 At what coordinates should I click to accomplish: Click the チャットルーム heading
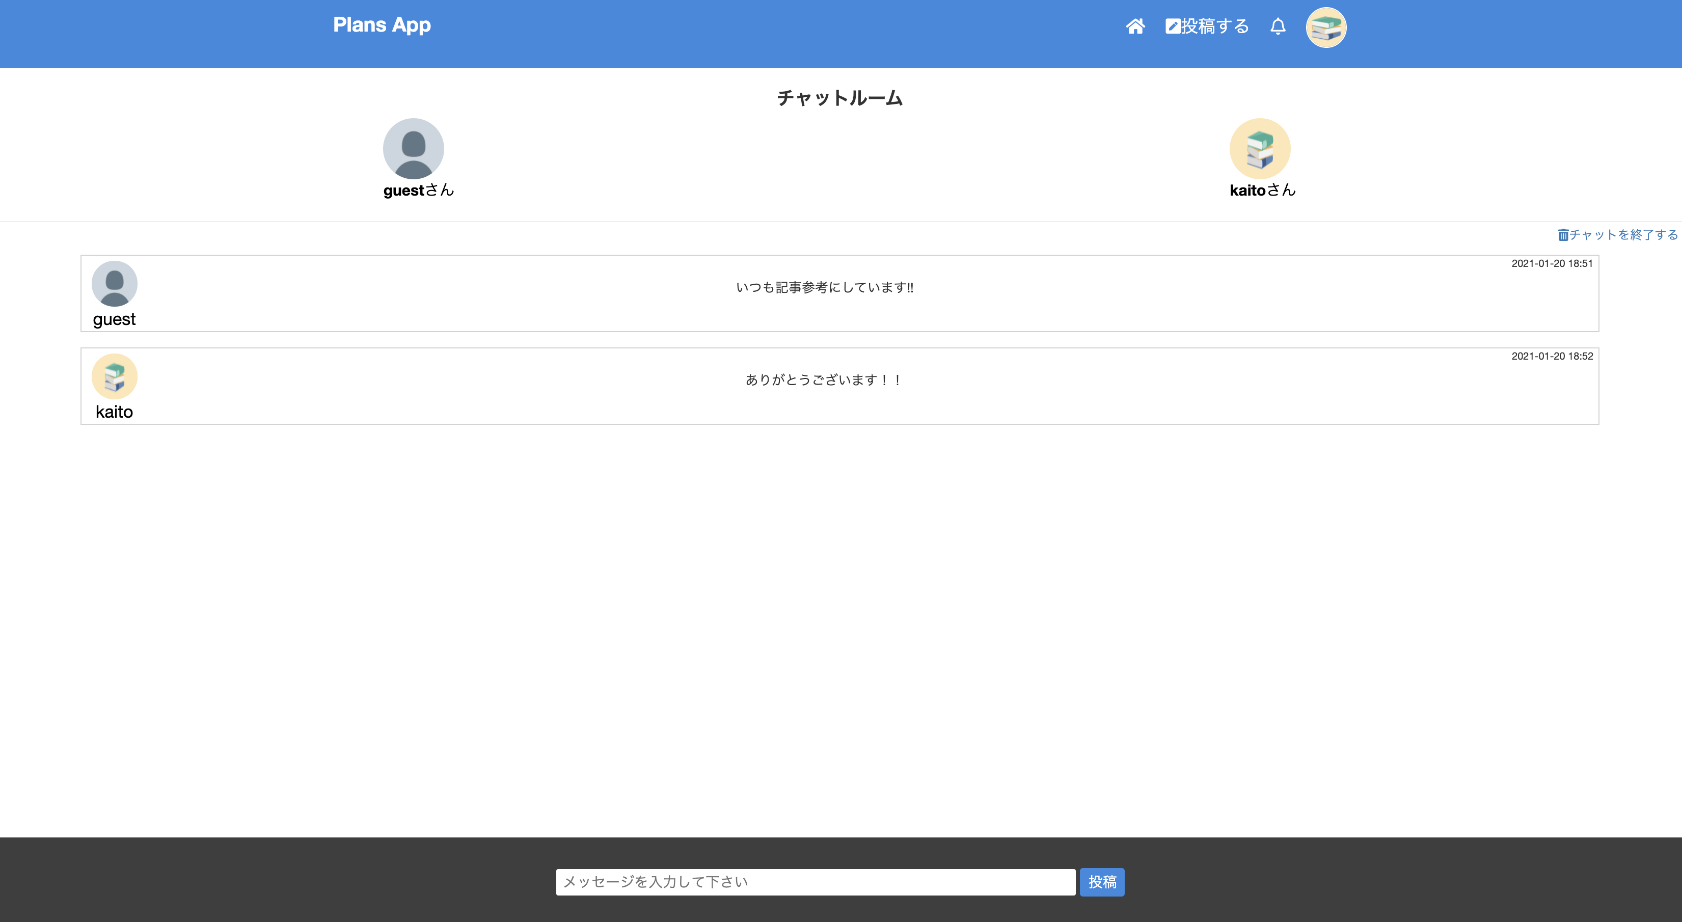pyautogui.click(x=839, y=98)
